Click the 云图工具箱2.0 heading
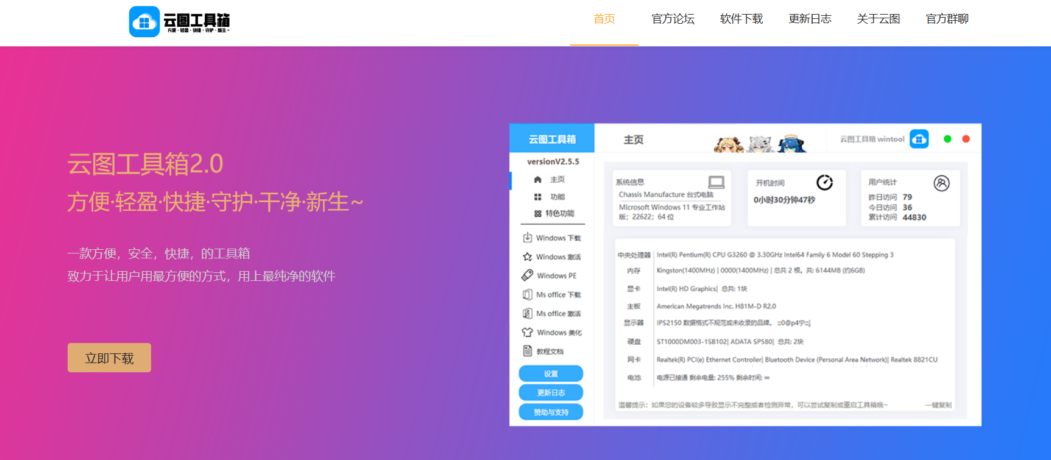The image size is (1051, 460). tap(145, 164)
